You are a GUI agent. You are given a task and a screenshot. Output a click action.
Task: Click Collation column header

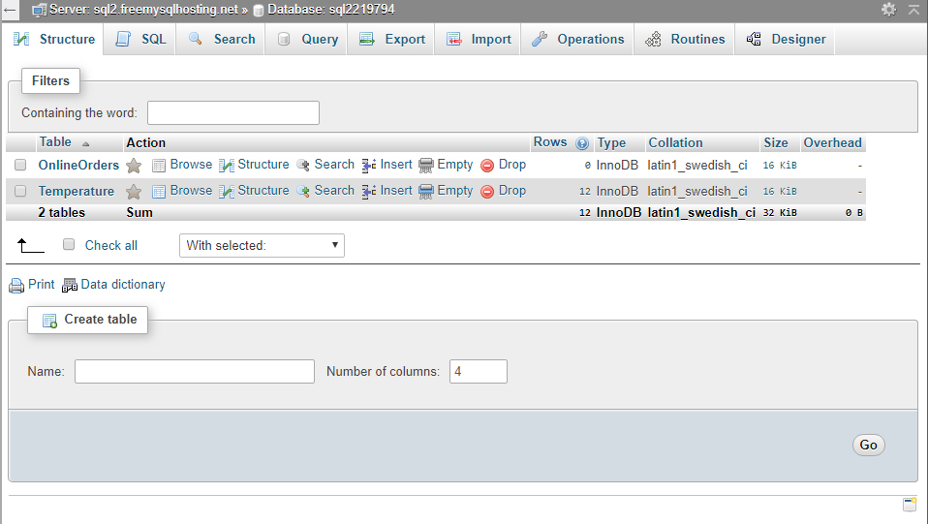coord(675,142)
